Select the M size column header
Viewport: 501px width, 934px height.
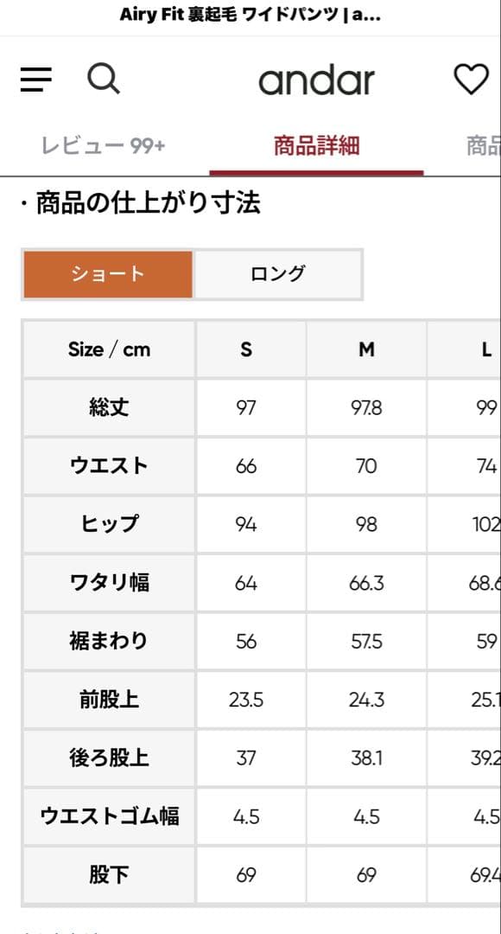tap(366, 349)
